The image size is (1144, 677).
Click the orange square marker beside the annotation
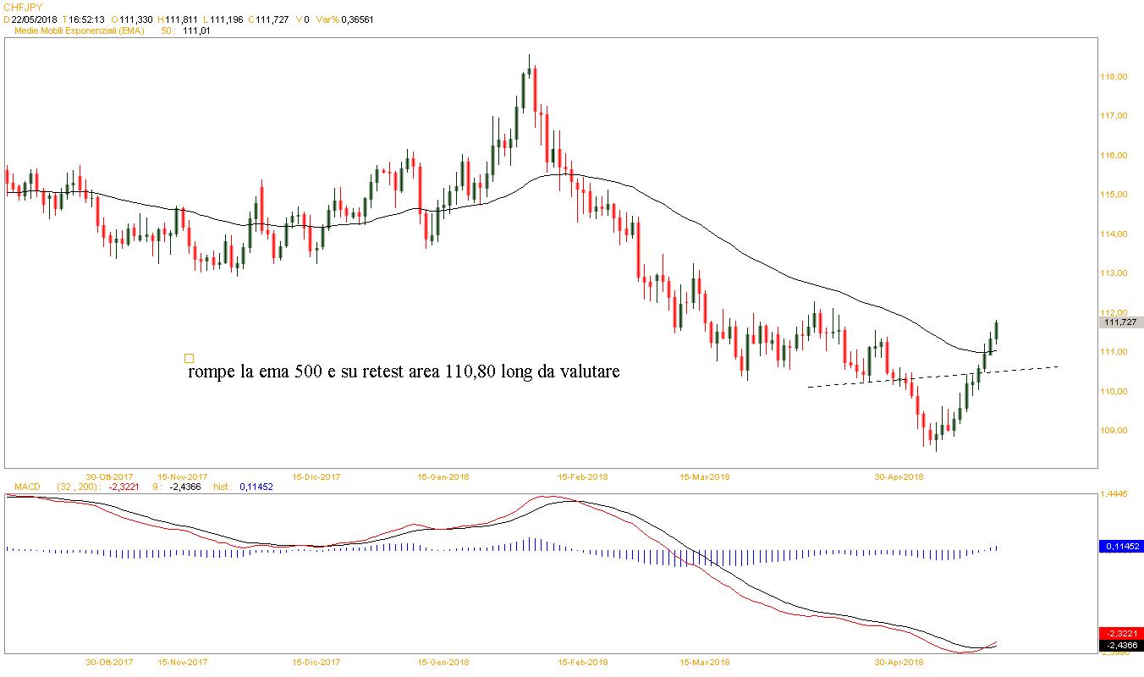tap(189, 358)
